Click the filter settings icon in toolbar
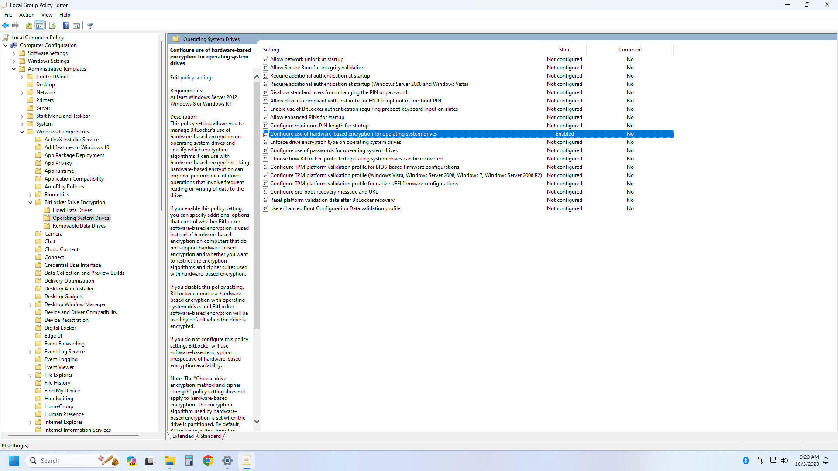Screen dimensions: 838x471 pos(90,25)
